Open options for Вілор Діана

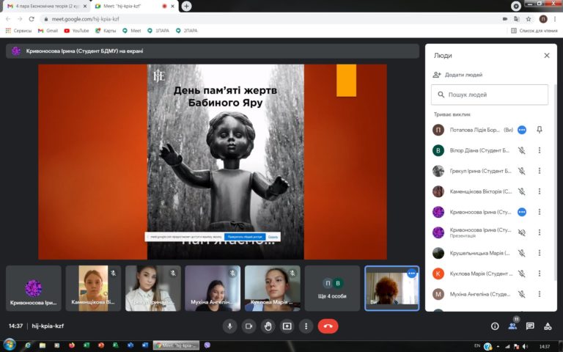[x=540, y=150]
